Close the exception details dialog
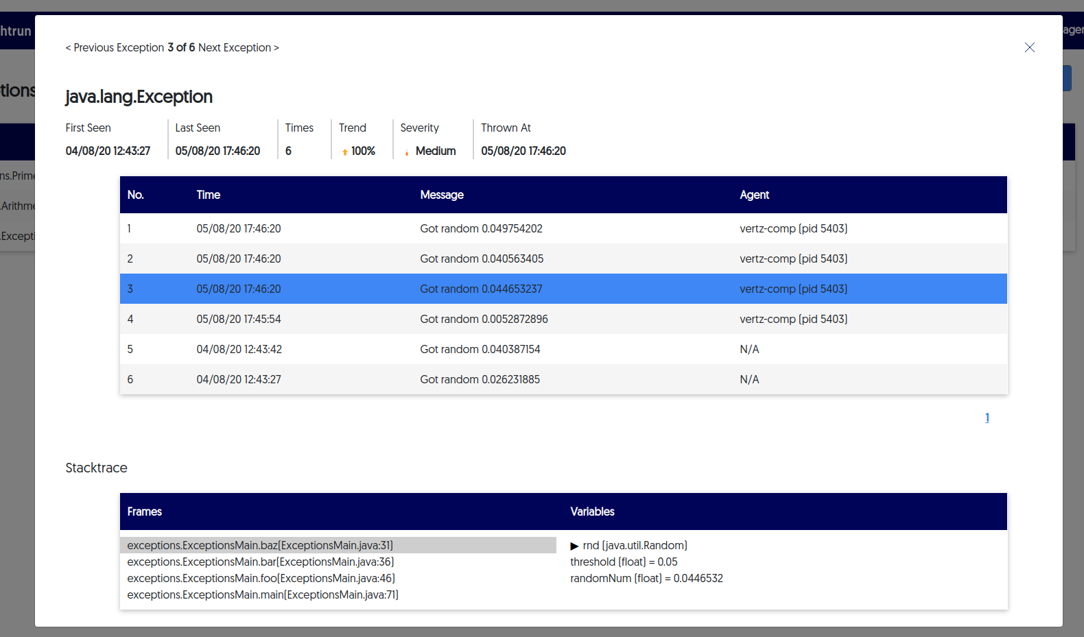The width and height of the screenshot is (1084, 637). [1029, 47]
